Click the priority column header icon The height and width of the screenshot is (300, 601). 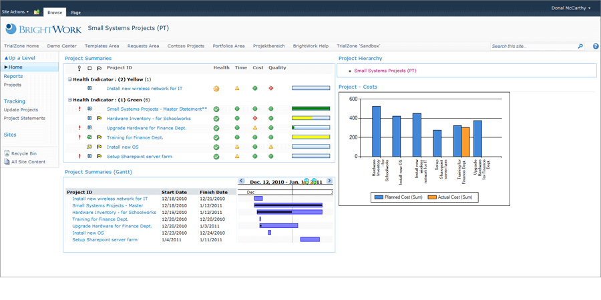(79, 68)
